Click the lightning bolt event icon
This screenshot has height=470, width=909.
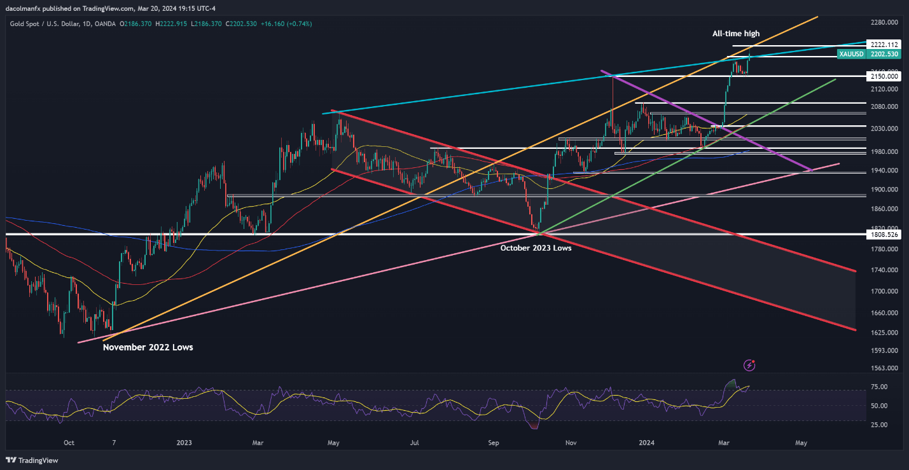click(750, 365)
